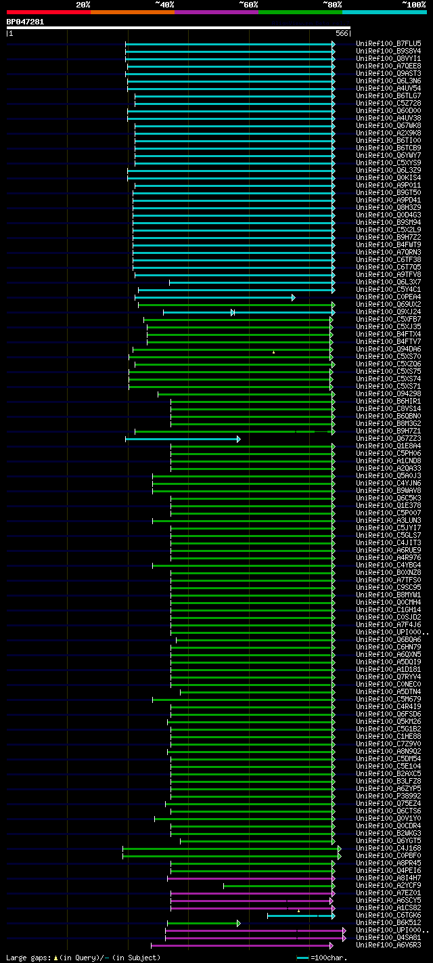This screenshot has width=433, height=963.
Task: Click the purple alignment bar of A6V6R3
Action: tap(242, 945)
